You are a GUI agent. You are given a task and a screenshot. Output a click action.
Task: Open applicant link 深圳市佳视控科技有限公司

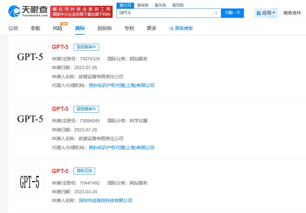[105, 201]
